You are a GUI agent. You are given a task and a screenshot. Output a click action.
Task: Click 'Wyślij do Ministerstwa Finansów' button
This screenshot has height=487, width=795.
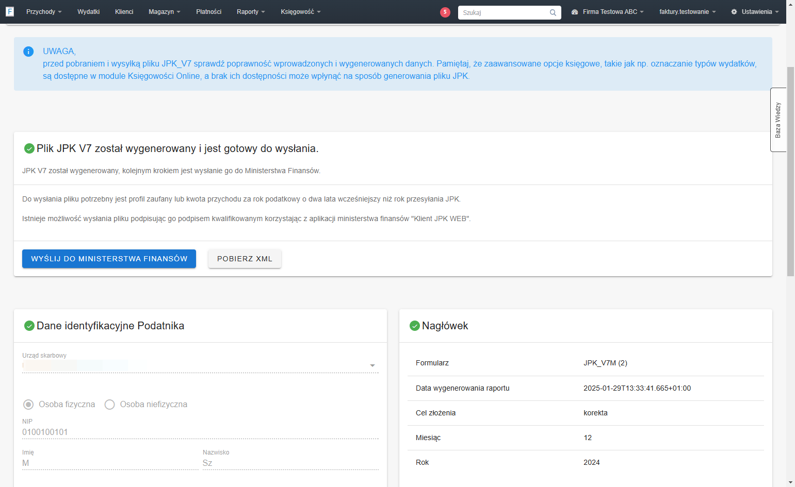(x=109, y=259)
